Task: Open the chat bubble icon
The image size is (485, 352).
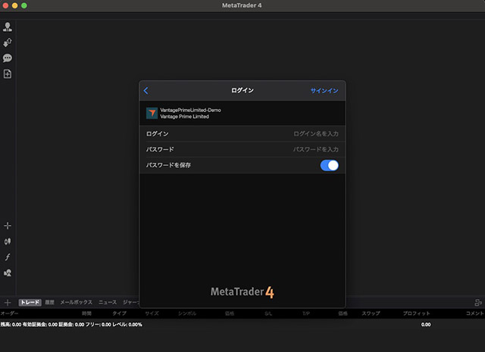Action: 8,58
